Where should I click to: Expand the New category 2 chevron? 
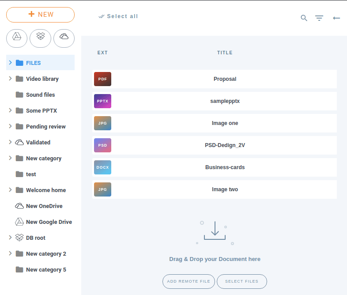point(10,253)
